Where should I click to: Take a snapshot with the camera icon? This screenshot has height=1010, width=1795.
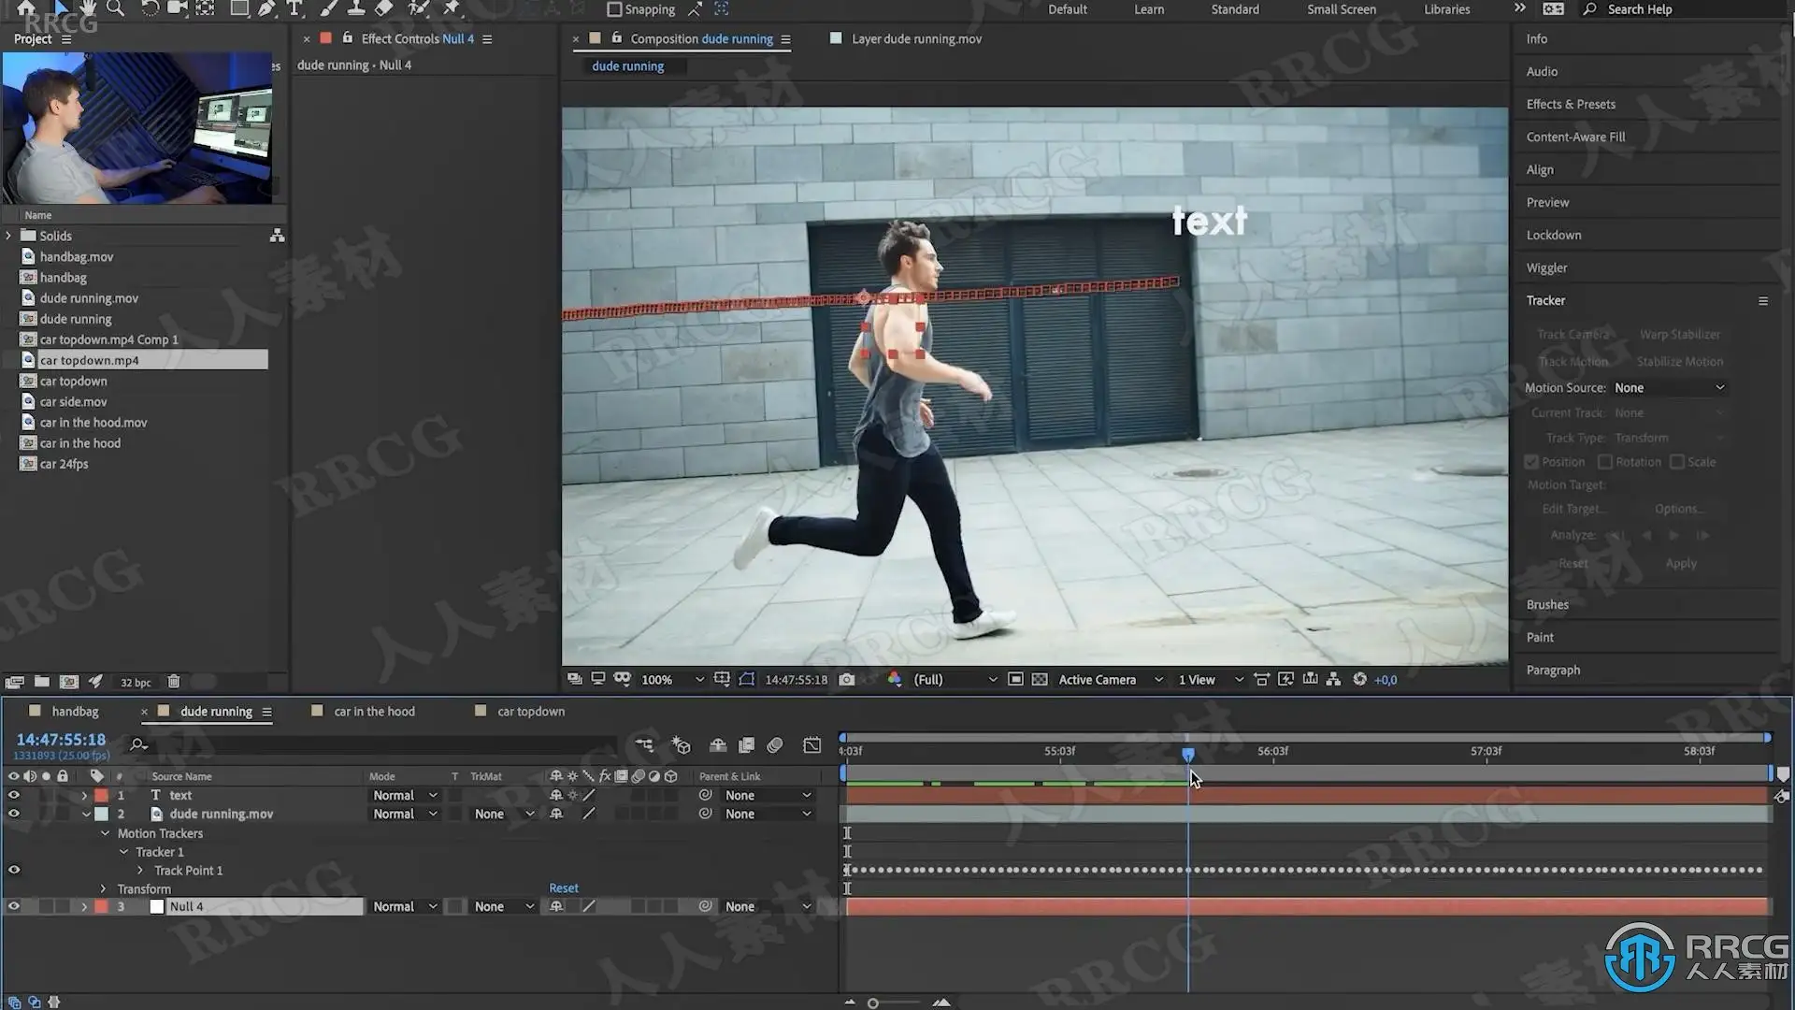click(x=846, y=680)
